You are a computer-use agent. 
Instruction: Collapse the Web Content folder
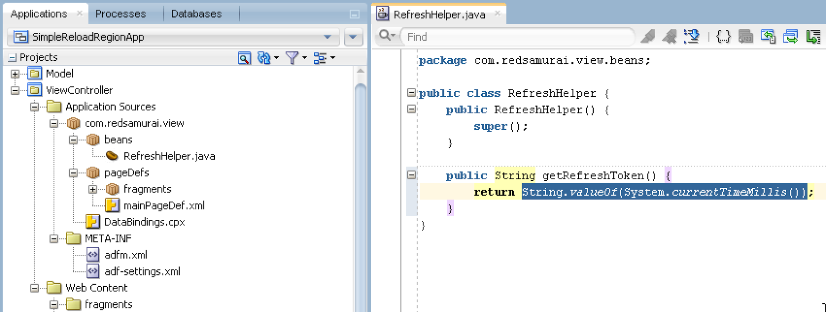(x=35, y=288)
